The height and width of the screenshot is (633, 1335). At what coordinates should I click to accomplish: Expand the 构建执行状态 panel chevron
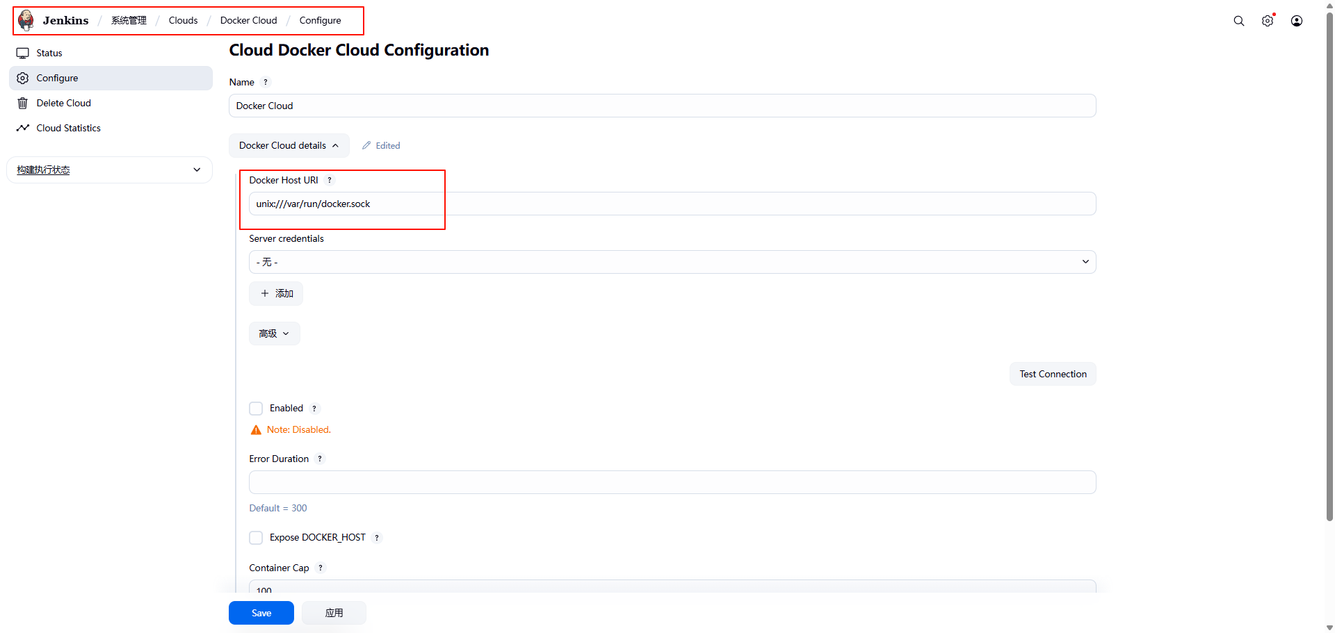pos(197,170)
